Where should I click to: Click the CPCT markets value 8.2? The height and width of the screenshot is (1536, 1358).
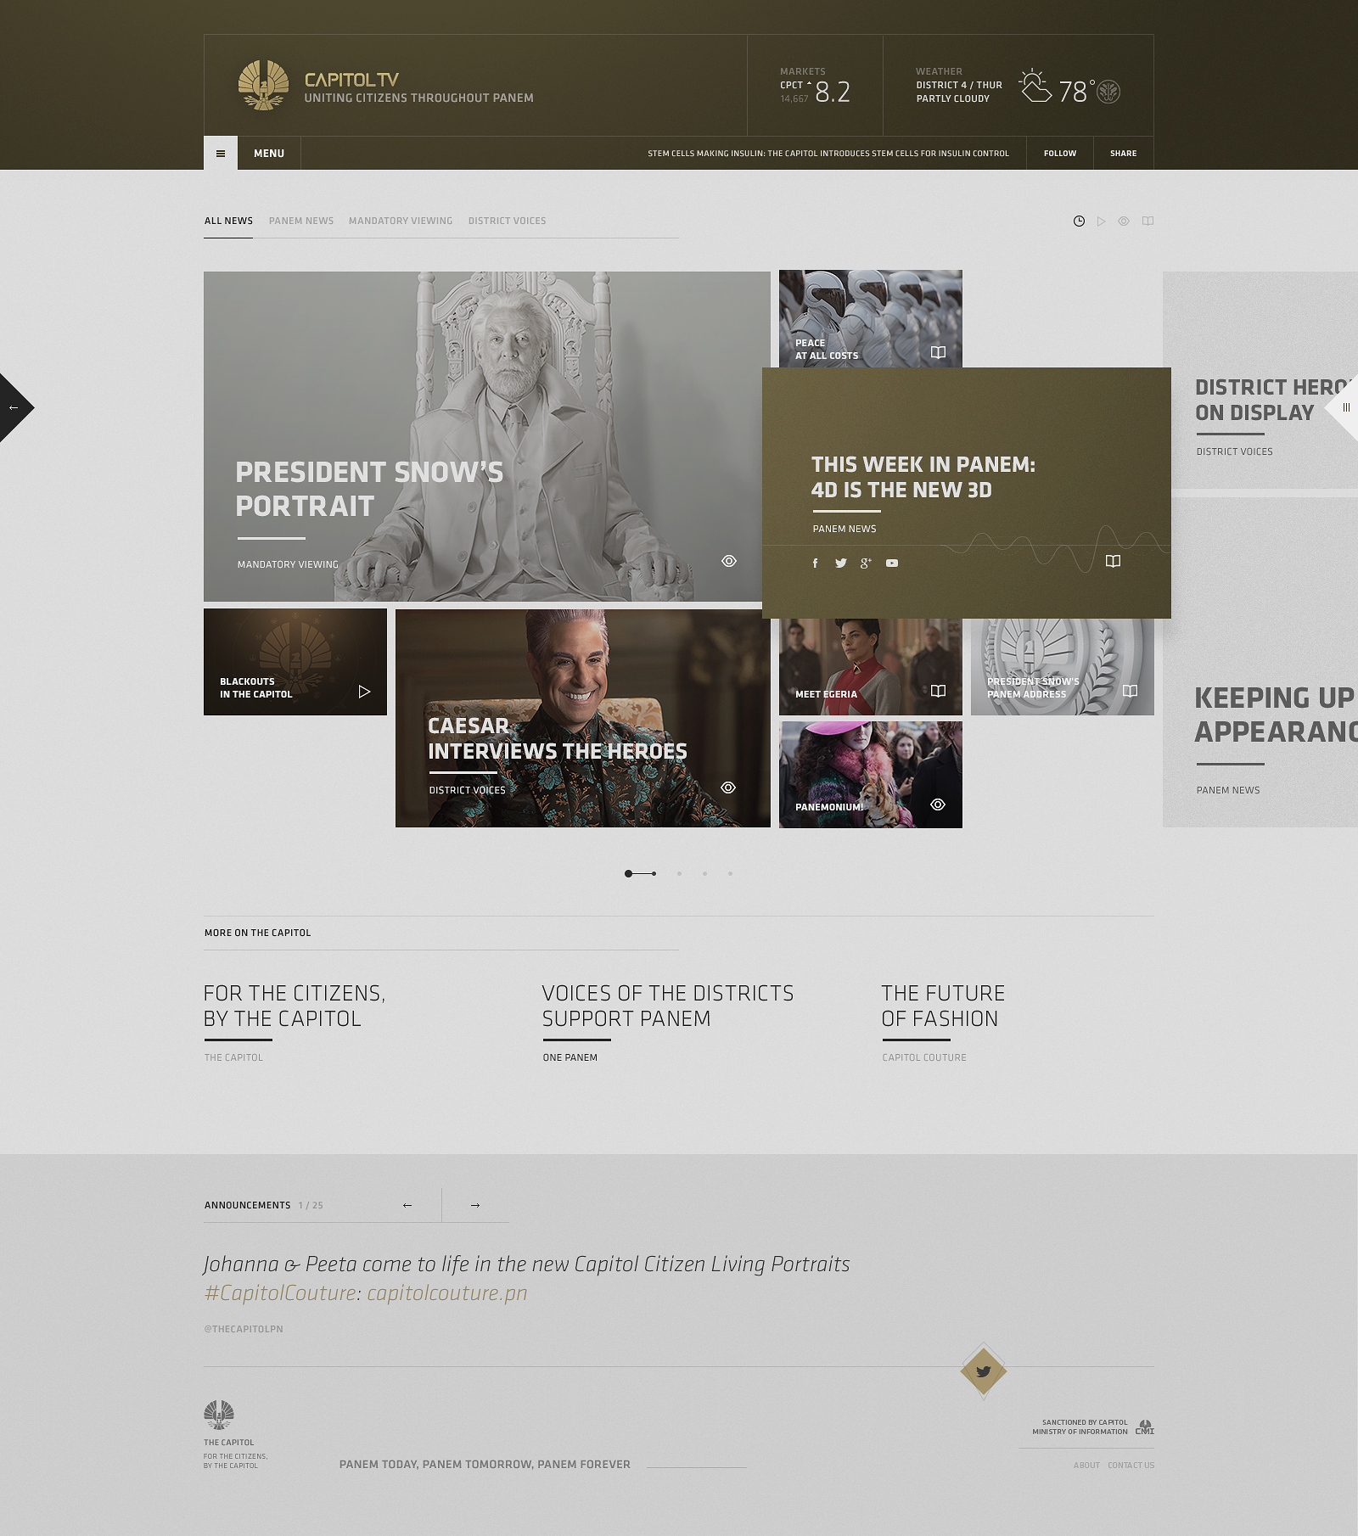[x=833, y=92]
